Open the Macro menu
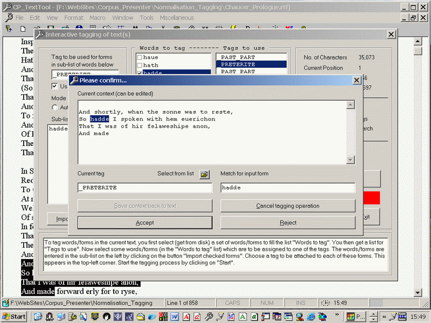431x323 pixels. click(98, 18)
